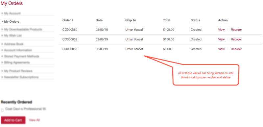Open Billing Agreements from sidebar

point(17,63)
